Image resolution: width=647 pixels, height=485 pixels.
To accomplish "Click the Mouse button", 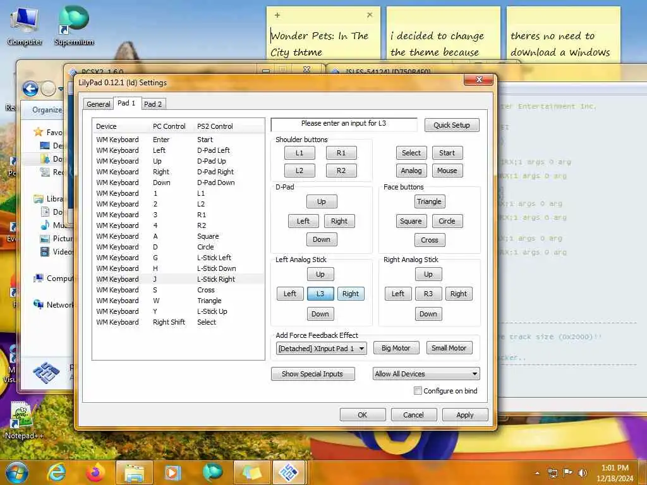I will tap(447, 171).
